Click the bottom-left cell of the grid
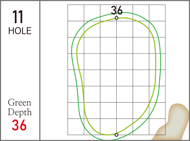Image resolution: width=190 pixels, height=141 pixels. tap(76, 127)
